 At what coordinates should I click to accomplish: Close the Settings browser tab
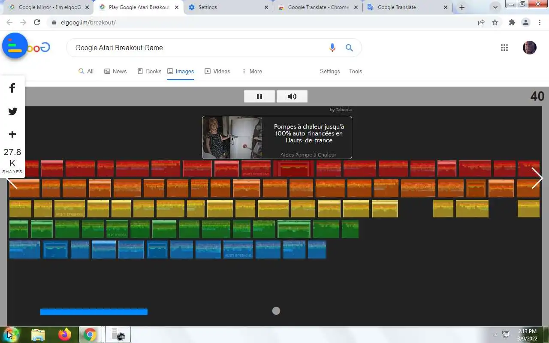(x=266, y=7)
